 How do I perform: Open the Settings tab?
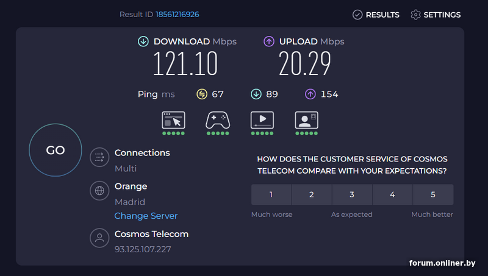coord(436,15)
